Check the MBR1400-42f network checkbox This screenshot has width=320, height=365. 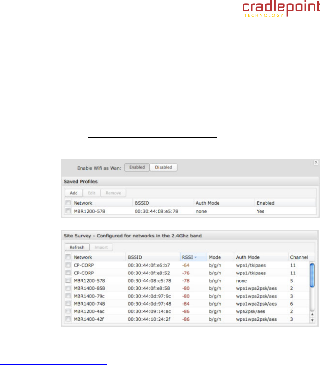[68, 319]
